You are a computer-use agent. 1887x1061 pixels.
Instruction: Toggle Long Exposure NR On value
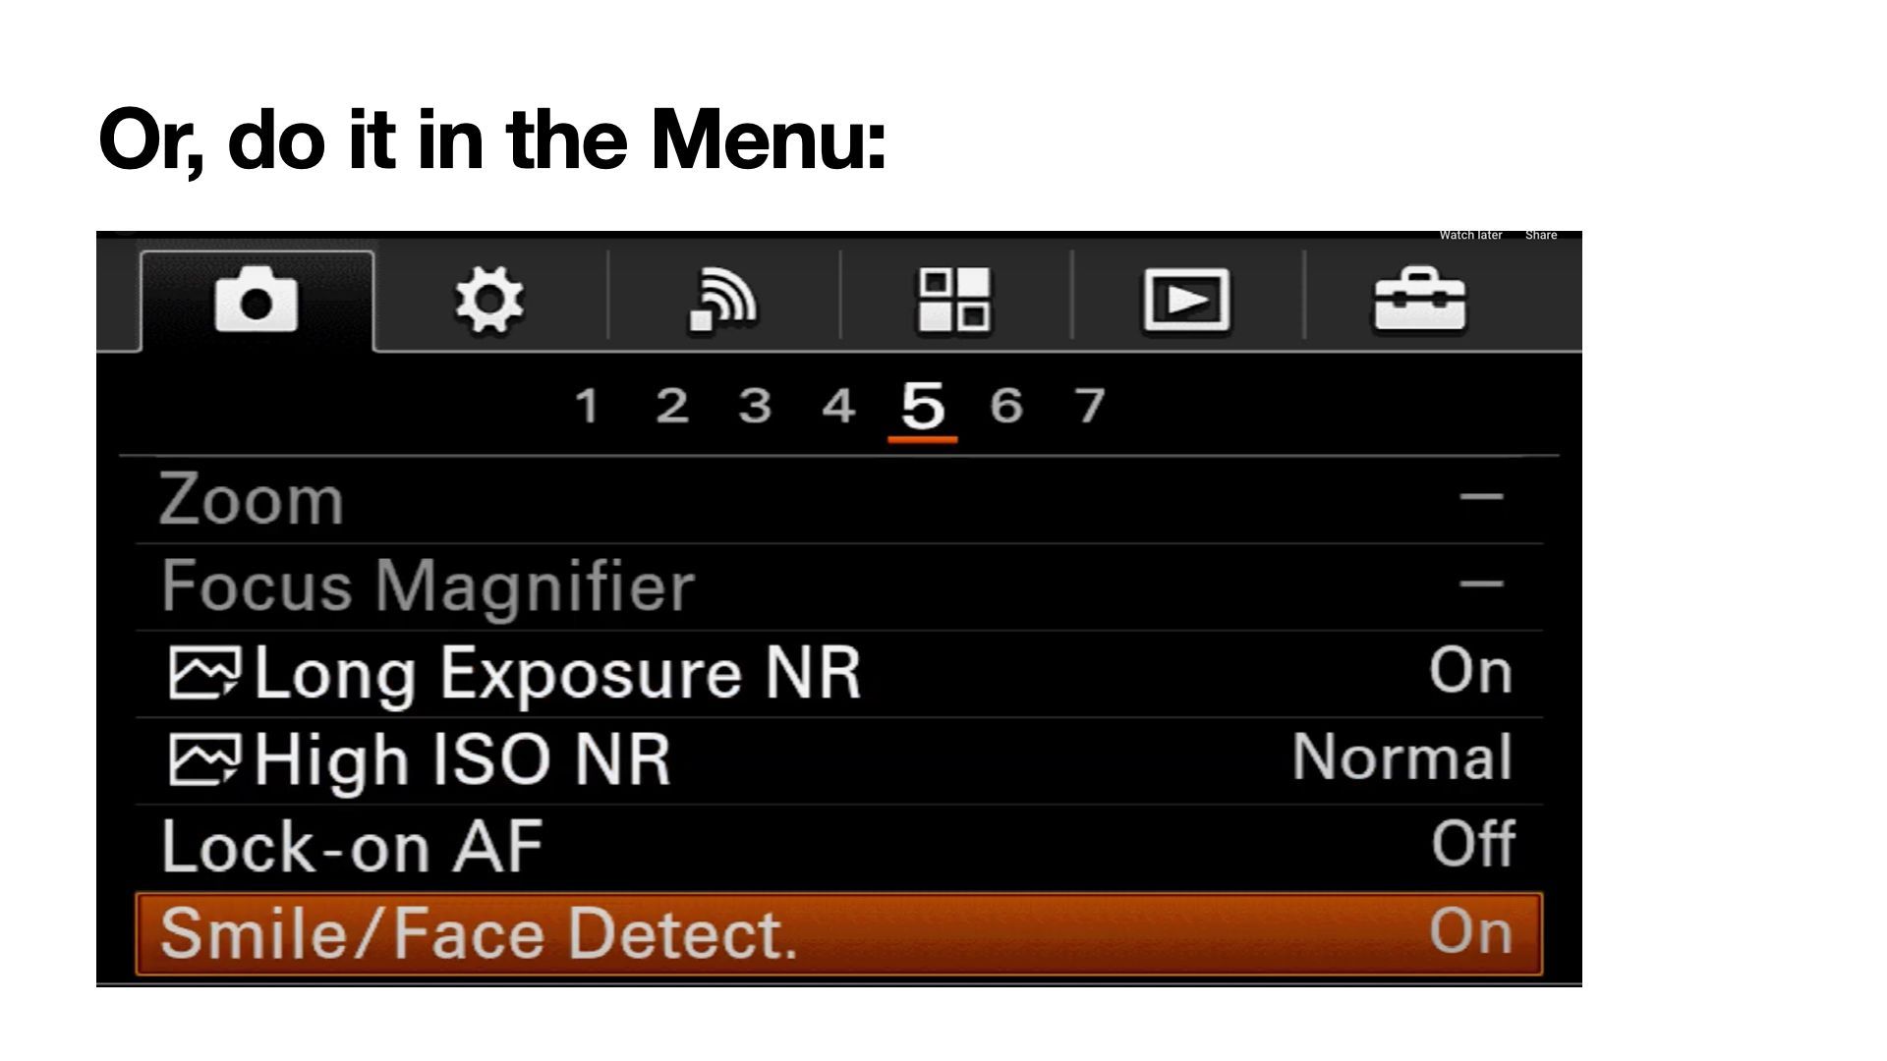1470,672
